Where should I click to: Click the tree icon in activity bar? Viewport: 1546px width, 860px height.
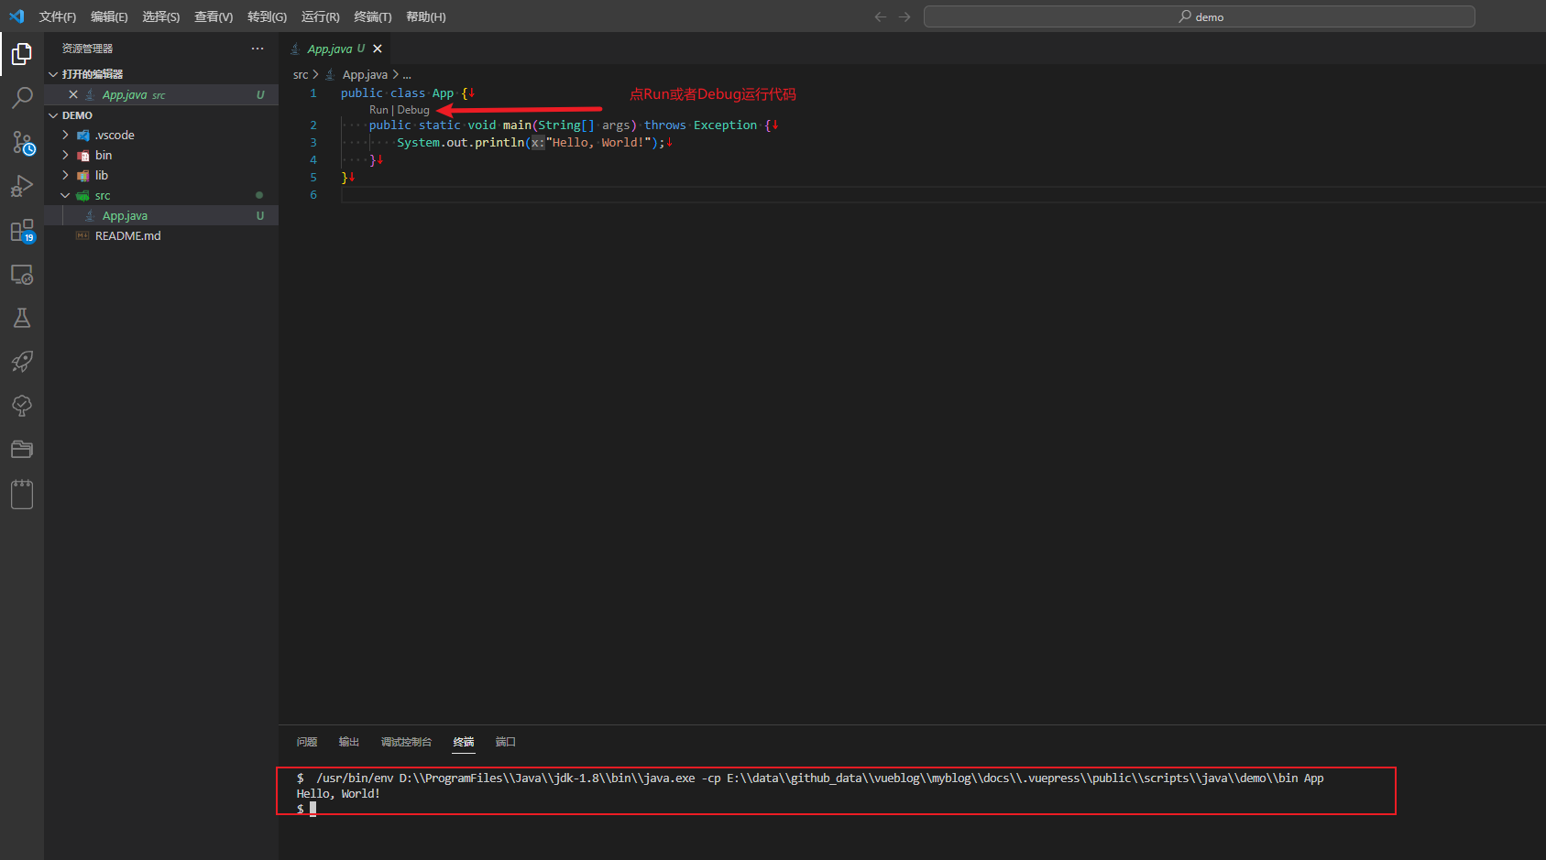click(x=22, y=406)
